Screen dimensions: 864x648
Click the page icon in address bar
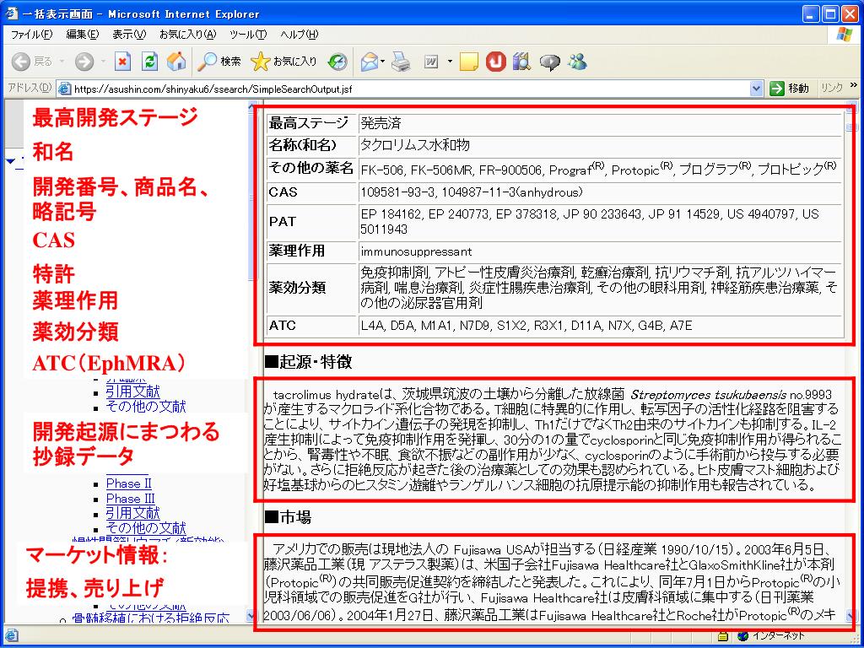[64, 88]
